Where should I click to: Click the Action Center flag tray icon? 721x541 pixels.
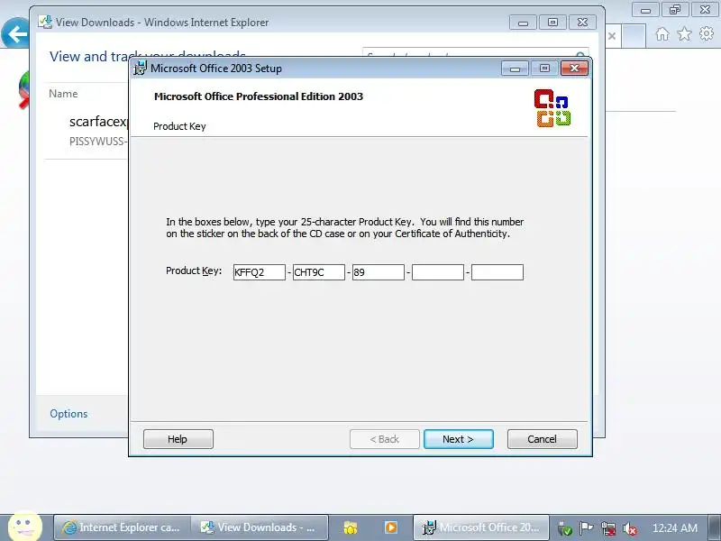coord(586,527)
